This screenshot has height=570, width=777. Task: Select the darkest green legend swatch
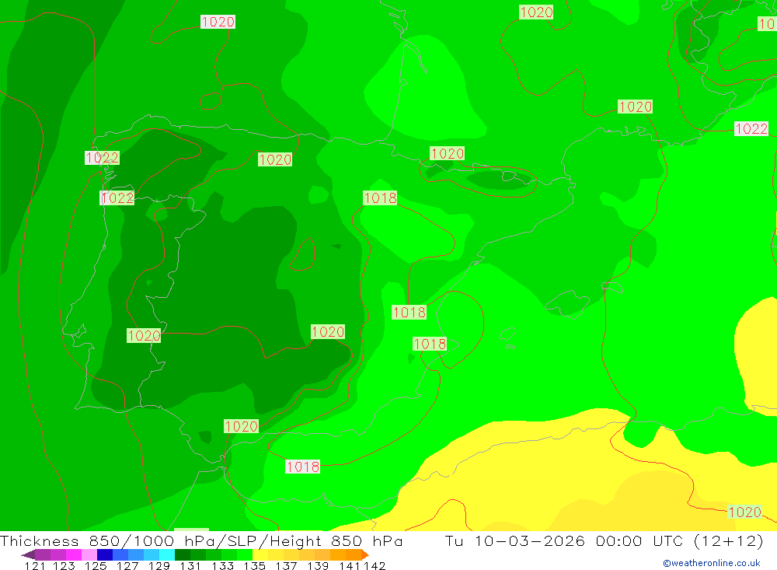pyautogui.click(x=183, y=554)
